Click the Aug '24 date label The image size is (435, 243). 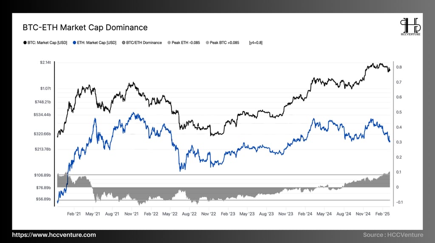tap(344, 214)
